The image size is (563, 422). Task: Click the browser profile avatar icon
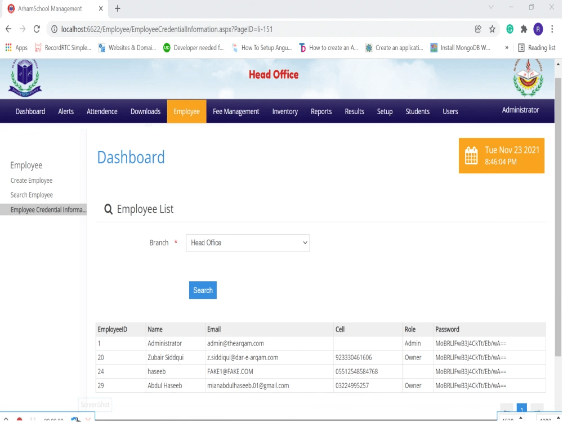pos(539,28)
